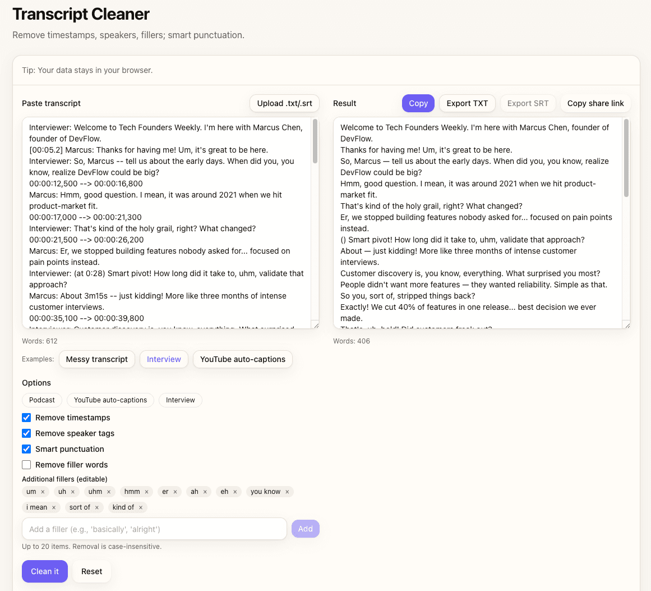Remove the 'you know' filler chip
The height and width of the screenshot is (591, 651).
pyautogui.click(x=287, y=492)
